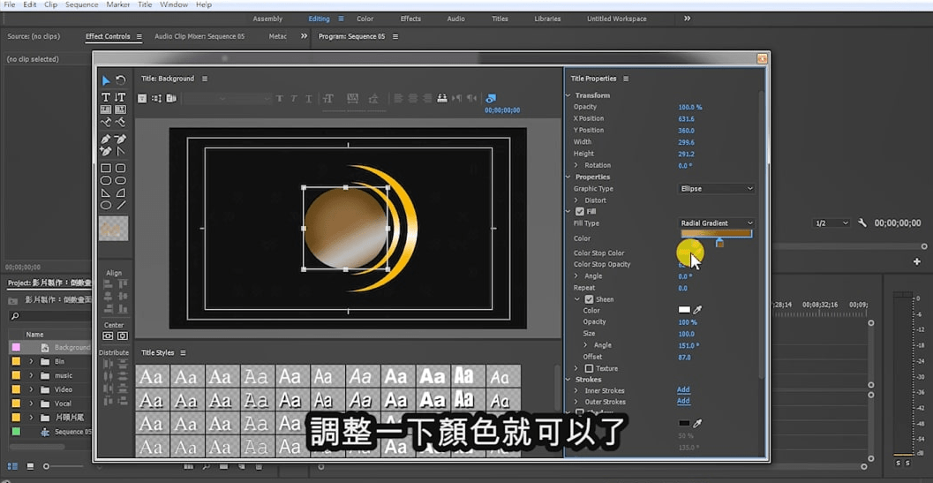This screenshot has width=933, height=483.
Task: Expand the Outer Strokes row
Action: pyautogui.click(x=576, y=402)
